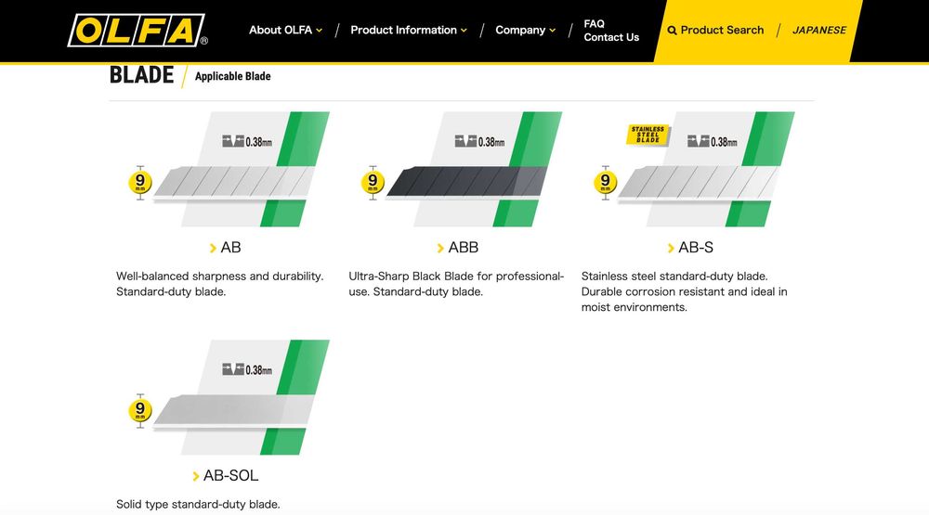This screenshot has width=929, height=515.
Task: Select the black ABB blade image
Action: pyautogui.click(x=461, y=169)
